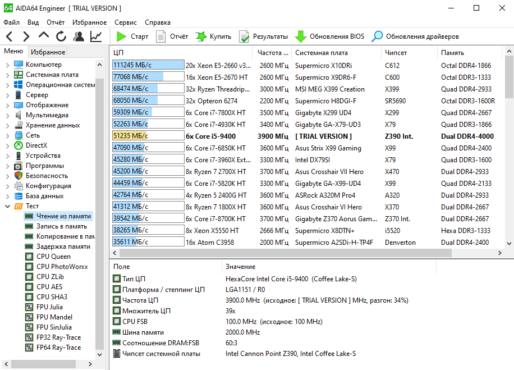
Task: Start the benchmark with Старт
Action: tap(132, 36)
